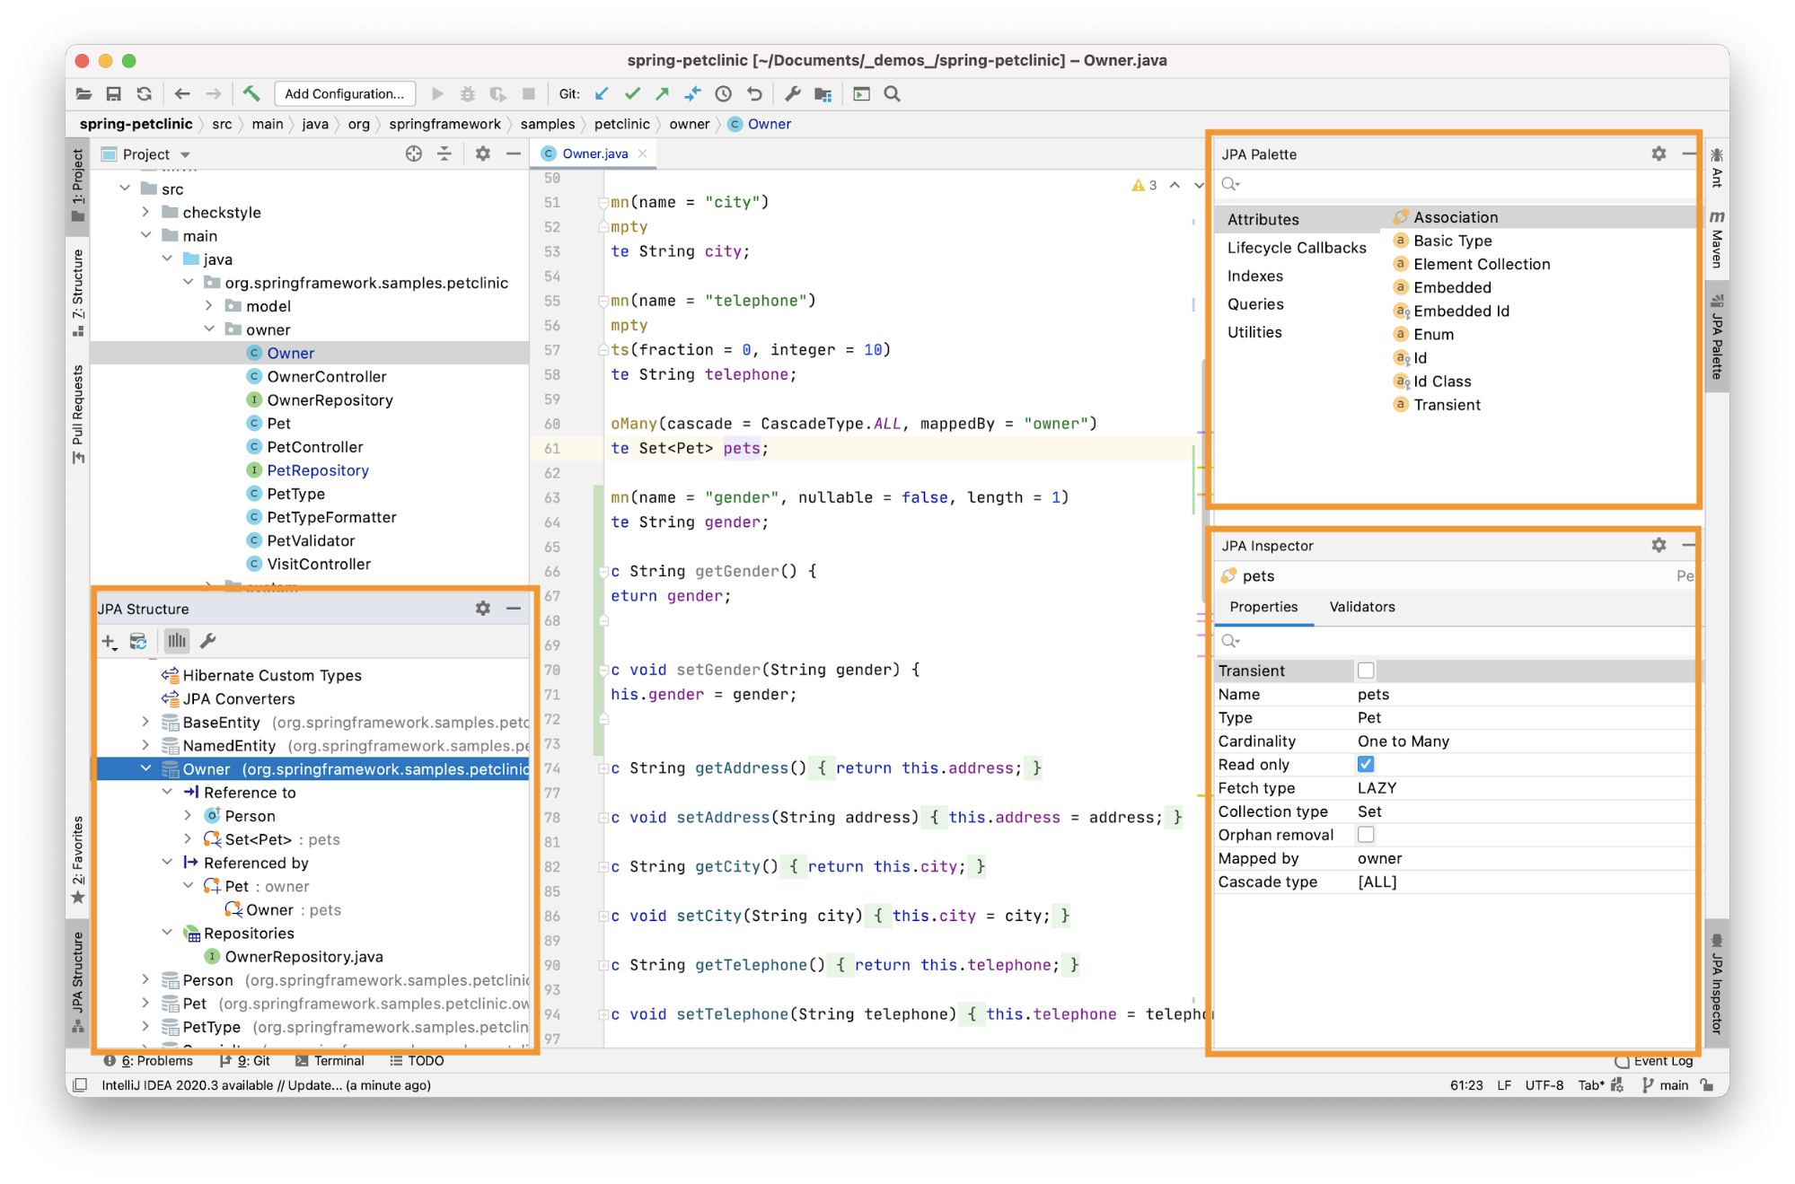Open the Maven side tab

click(1716, 241)
